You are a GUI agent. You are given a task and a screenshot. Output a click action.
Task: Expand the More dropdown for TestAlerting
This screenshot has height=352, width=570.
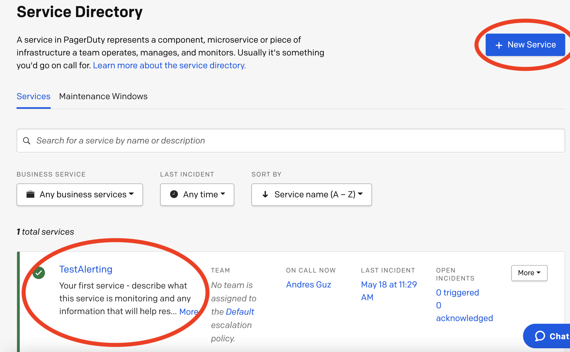(x=529, y=273)
